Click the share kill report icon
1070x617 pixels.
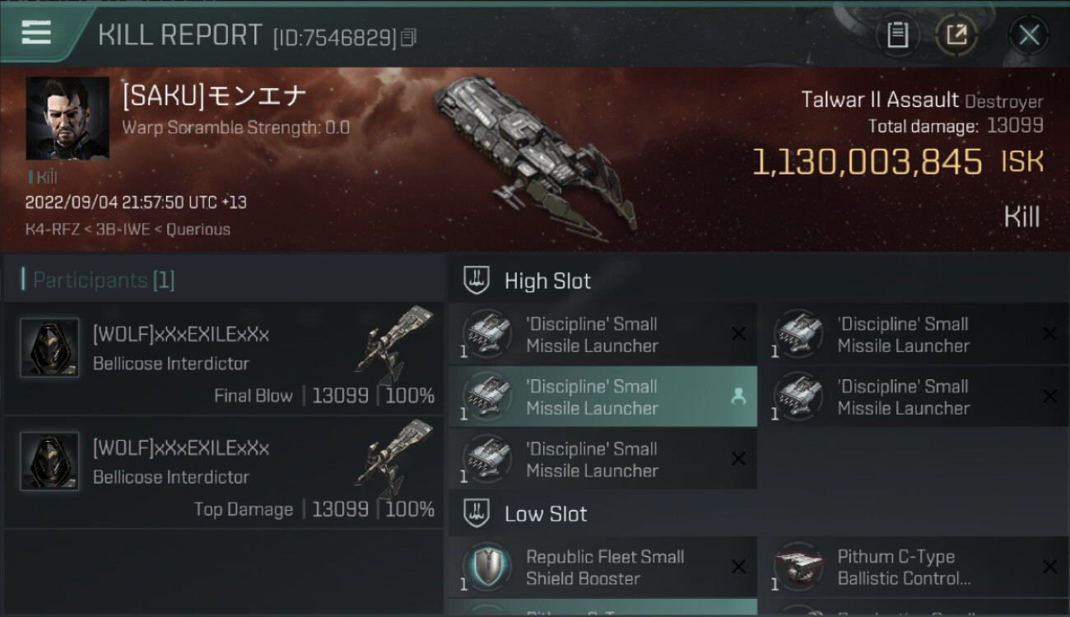(956, 35)
